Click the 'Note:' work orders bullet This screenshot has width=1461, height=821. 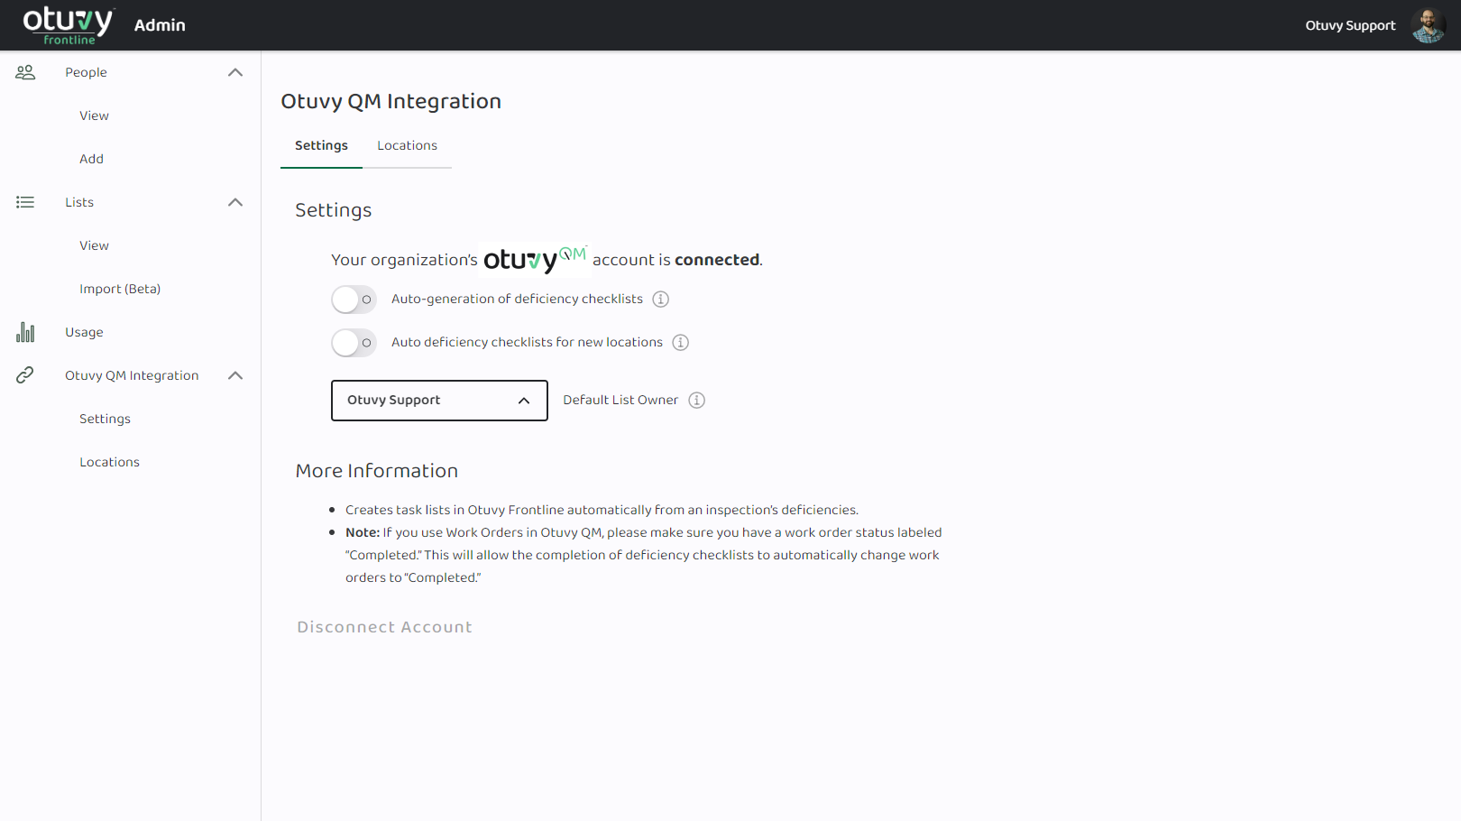(644, 555)
